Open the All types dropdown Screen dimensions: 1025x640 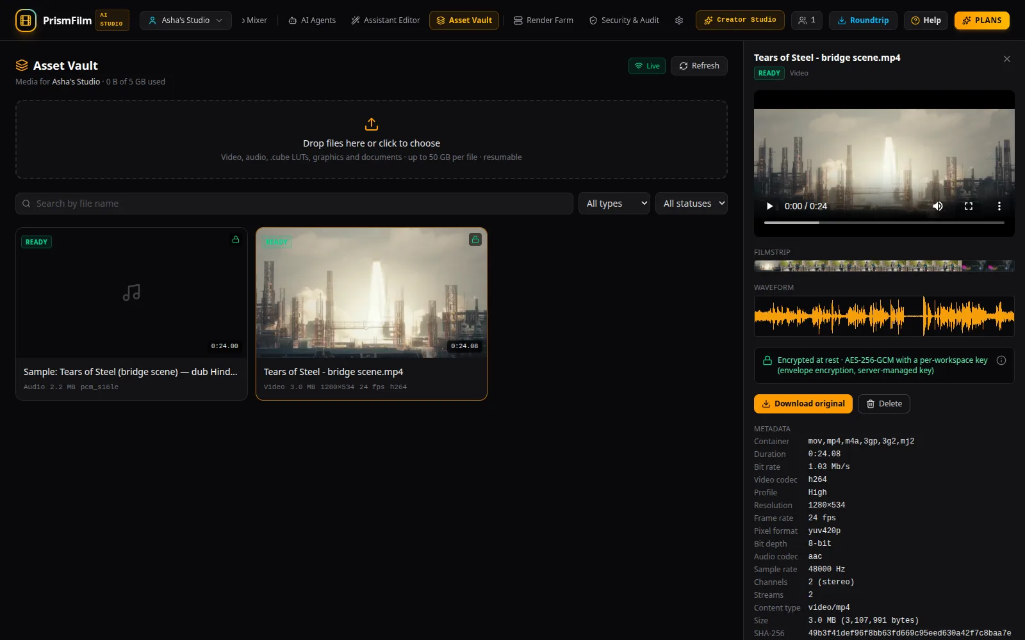pyautogui.click(x=614, y=204)
